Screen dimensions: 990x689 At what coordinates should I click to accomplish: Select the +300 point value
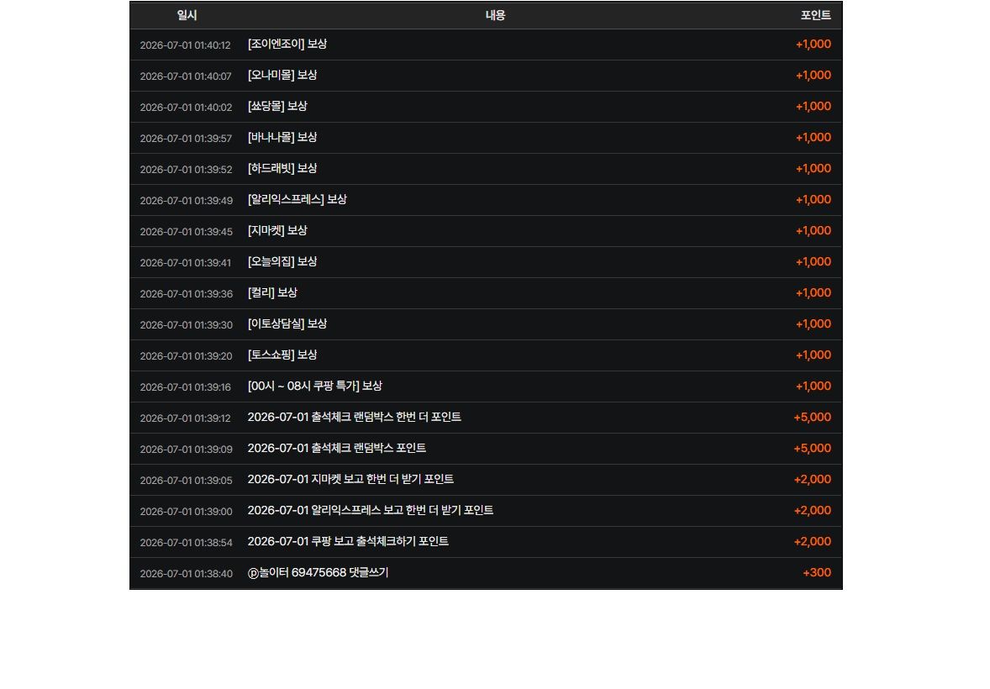pos(817,573)
